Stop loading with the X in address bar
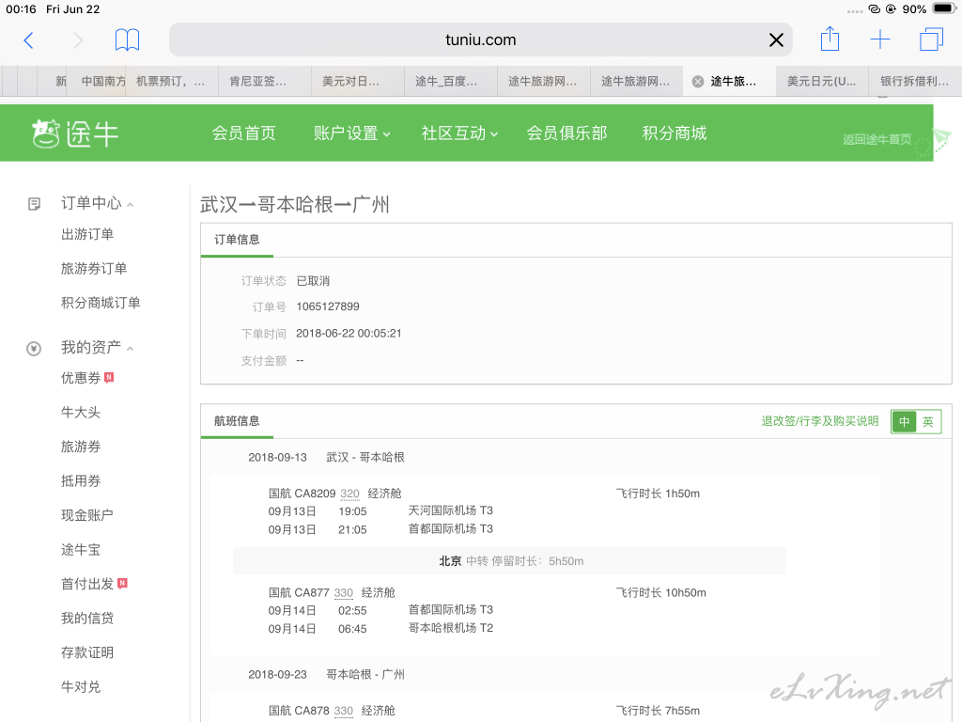962x722 pixels. (776, 39)
